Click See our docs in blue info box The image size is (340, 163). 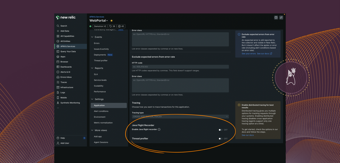264,53
